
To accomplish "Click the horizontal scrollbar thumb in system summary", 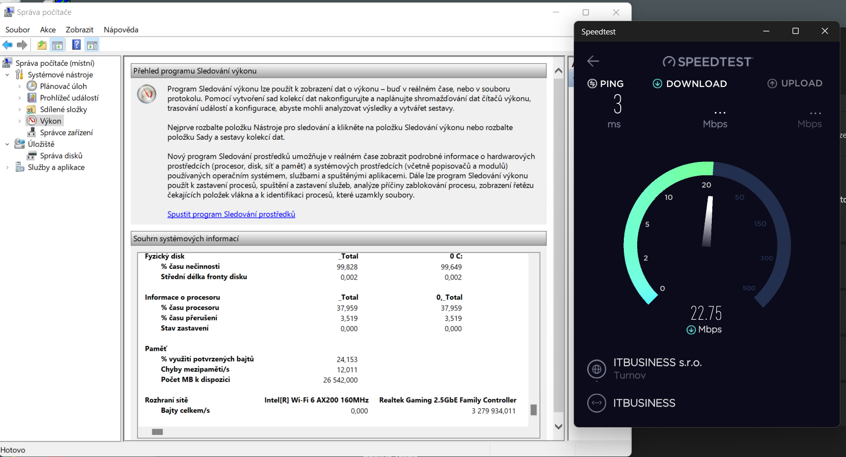I will click(x=157, y=432).
